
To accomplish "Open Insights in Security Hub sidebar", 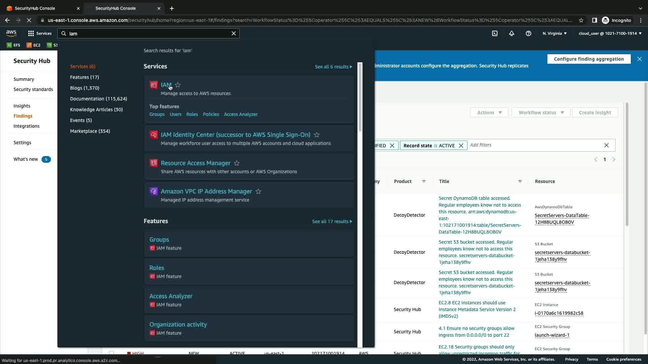I will pyautogui.click(x=22, y=106).
